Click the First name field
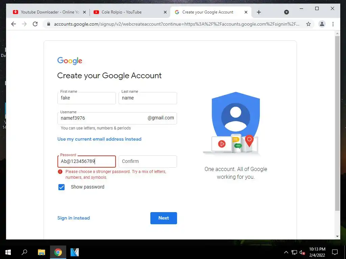 pyautogui.click(x=86, y=98)
